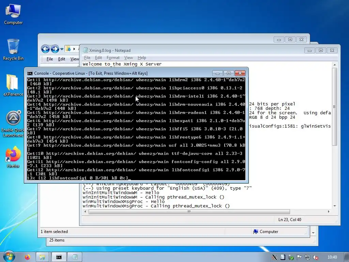
Task: Open the Xming X tray icon
Action: 274,257
